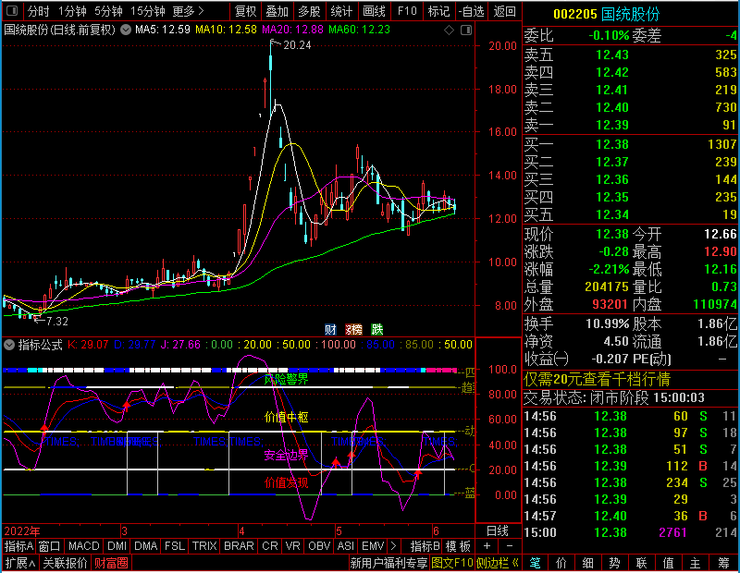Click the 标记 mark button
The height and width of the screenshot is (573, 740).
pos(438,11)
